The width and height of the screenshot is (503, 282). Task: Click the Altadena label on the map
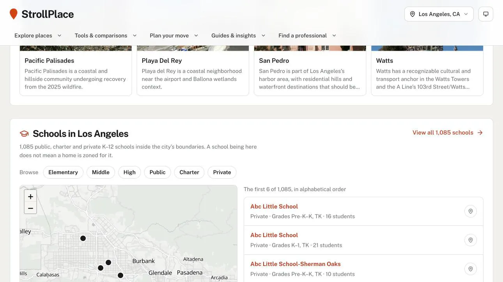click(193, 259)
